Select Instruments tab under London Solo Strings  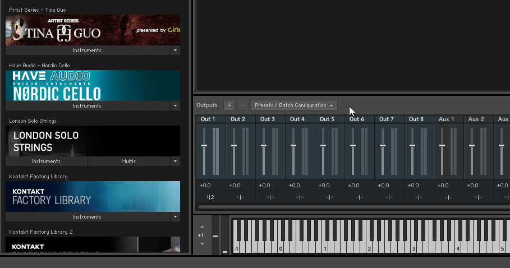(46, 161)
